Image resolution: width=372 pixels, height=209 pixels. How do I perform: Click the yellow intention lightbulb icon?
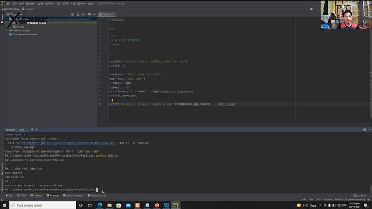point(112,100)
